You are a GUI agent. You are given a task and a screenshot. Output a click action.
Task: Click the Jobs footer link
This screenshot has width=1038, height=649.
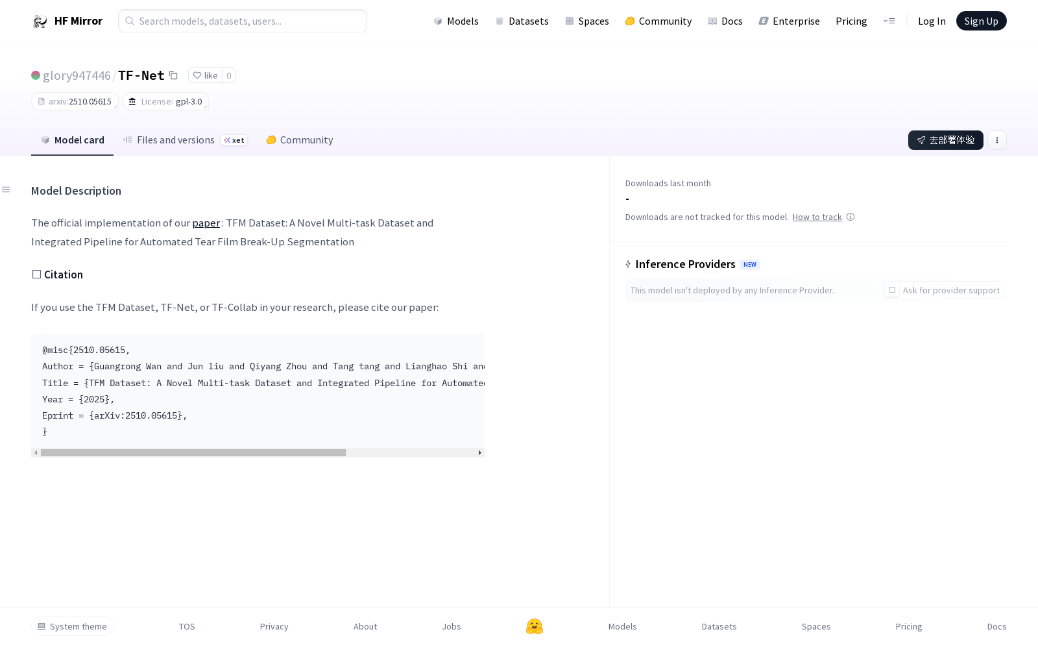452,626
